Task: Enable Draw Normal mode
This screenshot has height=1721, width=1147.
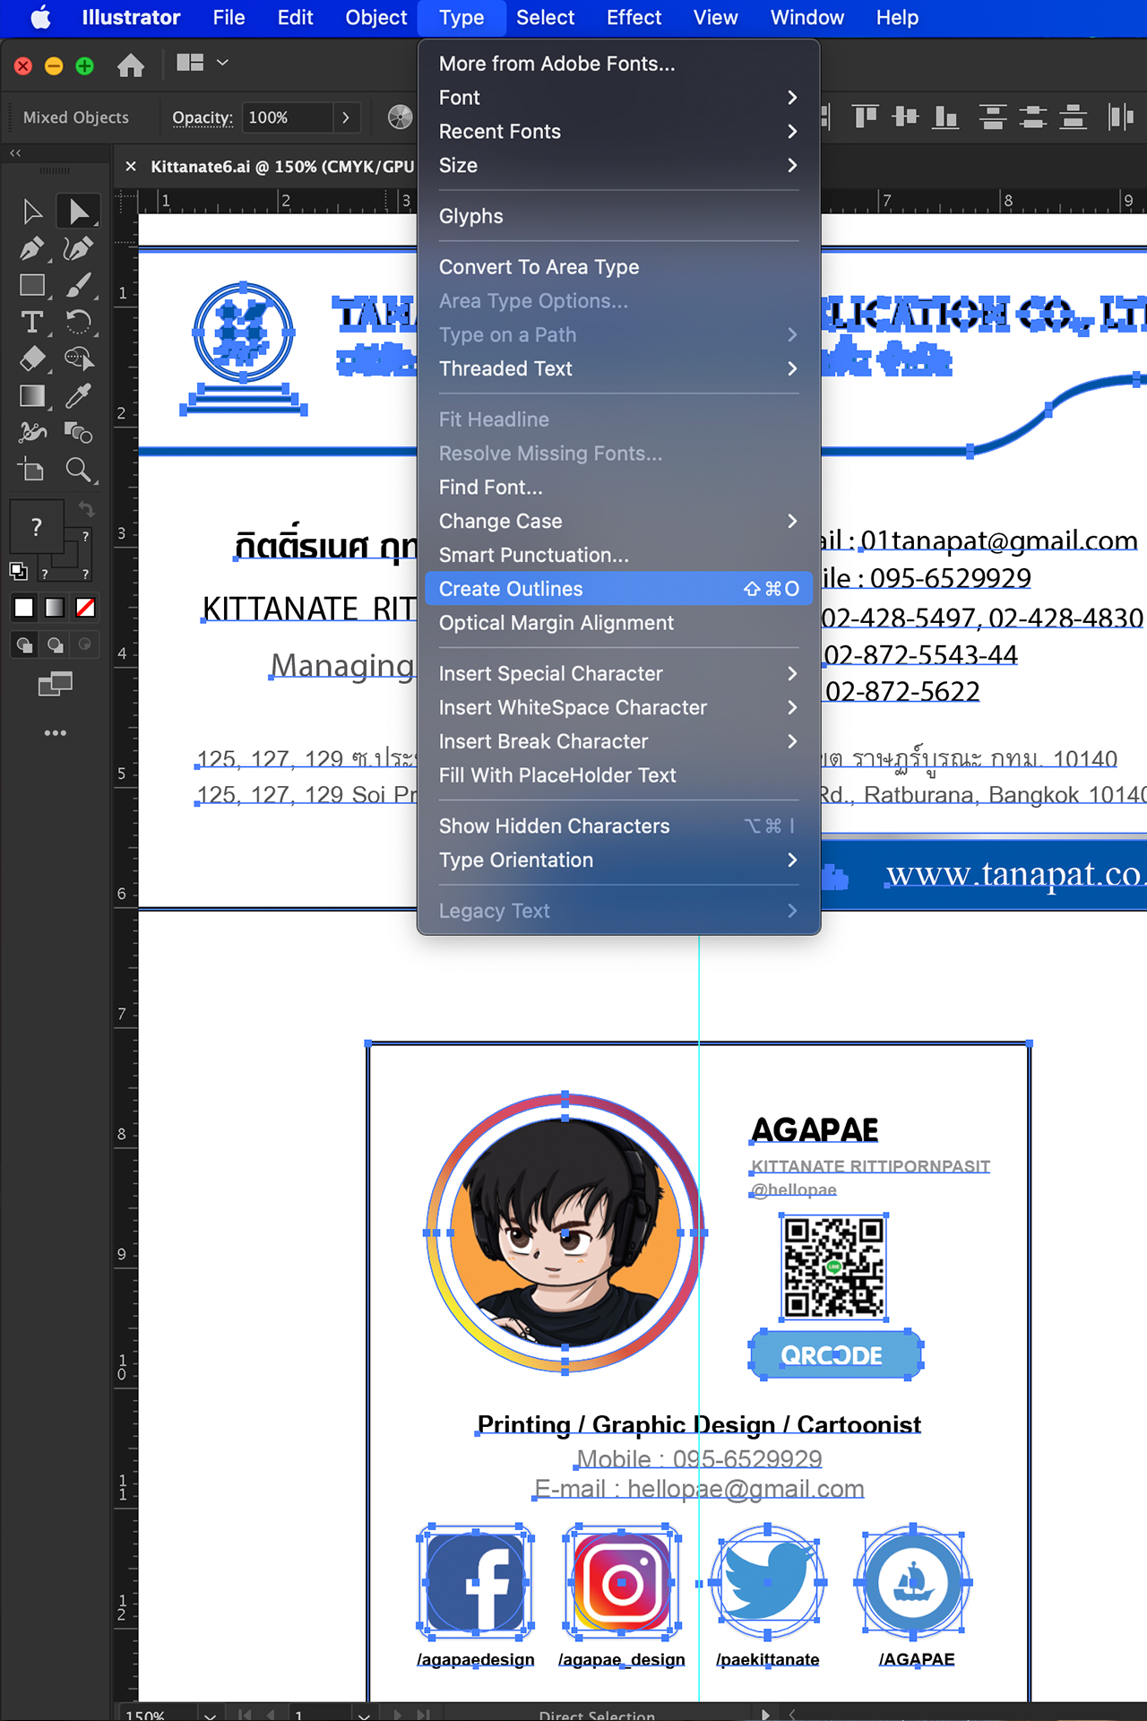Action: pos(25,644)
